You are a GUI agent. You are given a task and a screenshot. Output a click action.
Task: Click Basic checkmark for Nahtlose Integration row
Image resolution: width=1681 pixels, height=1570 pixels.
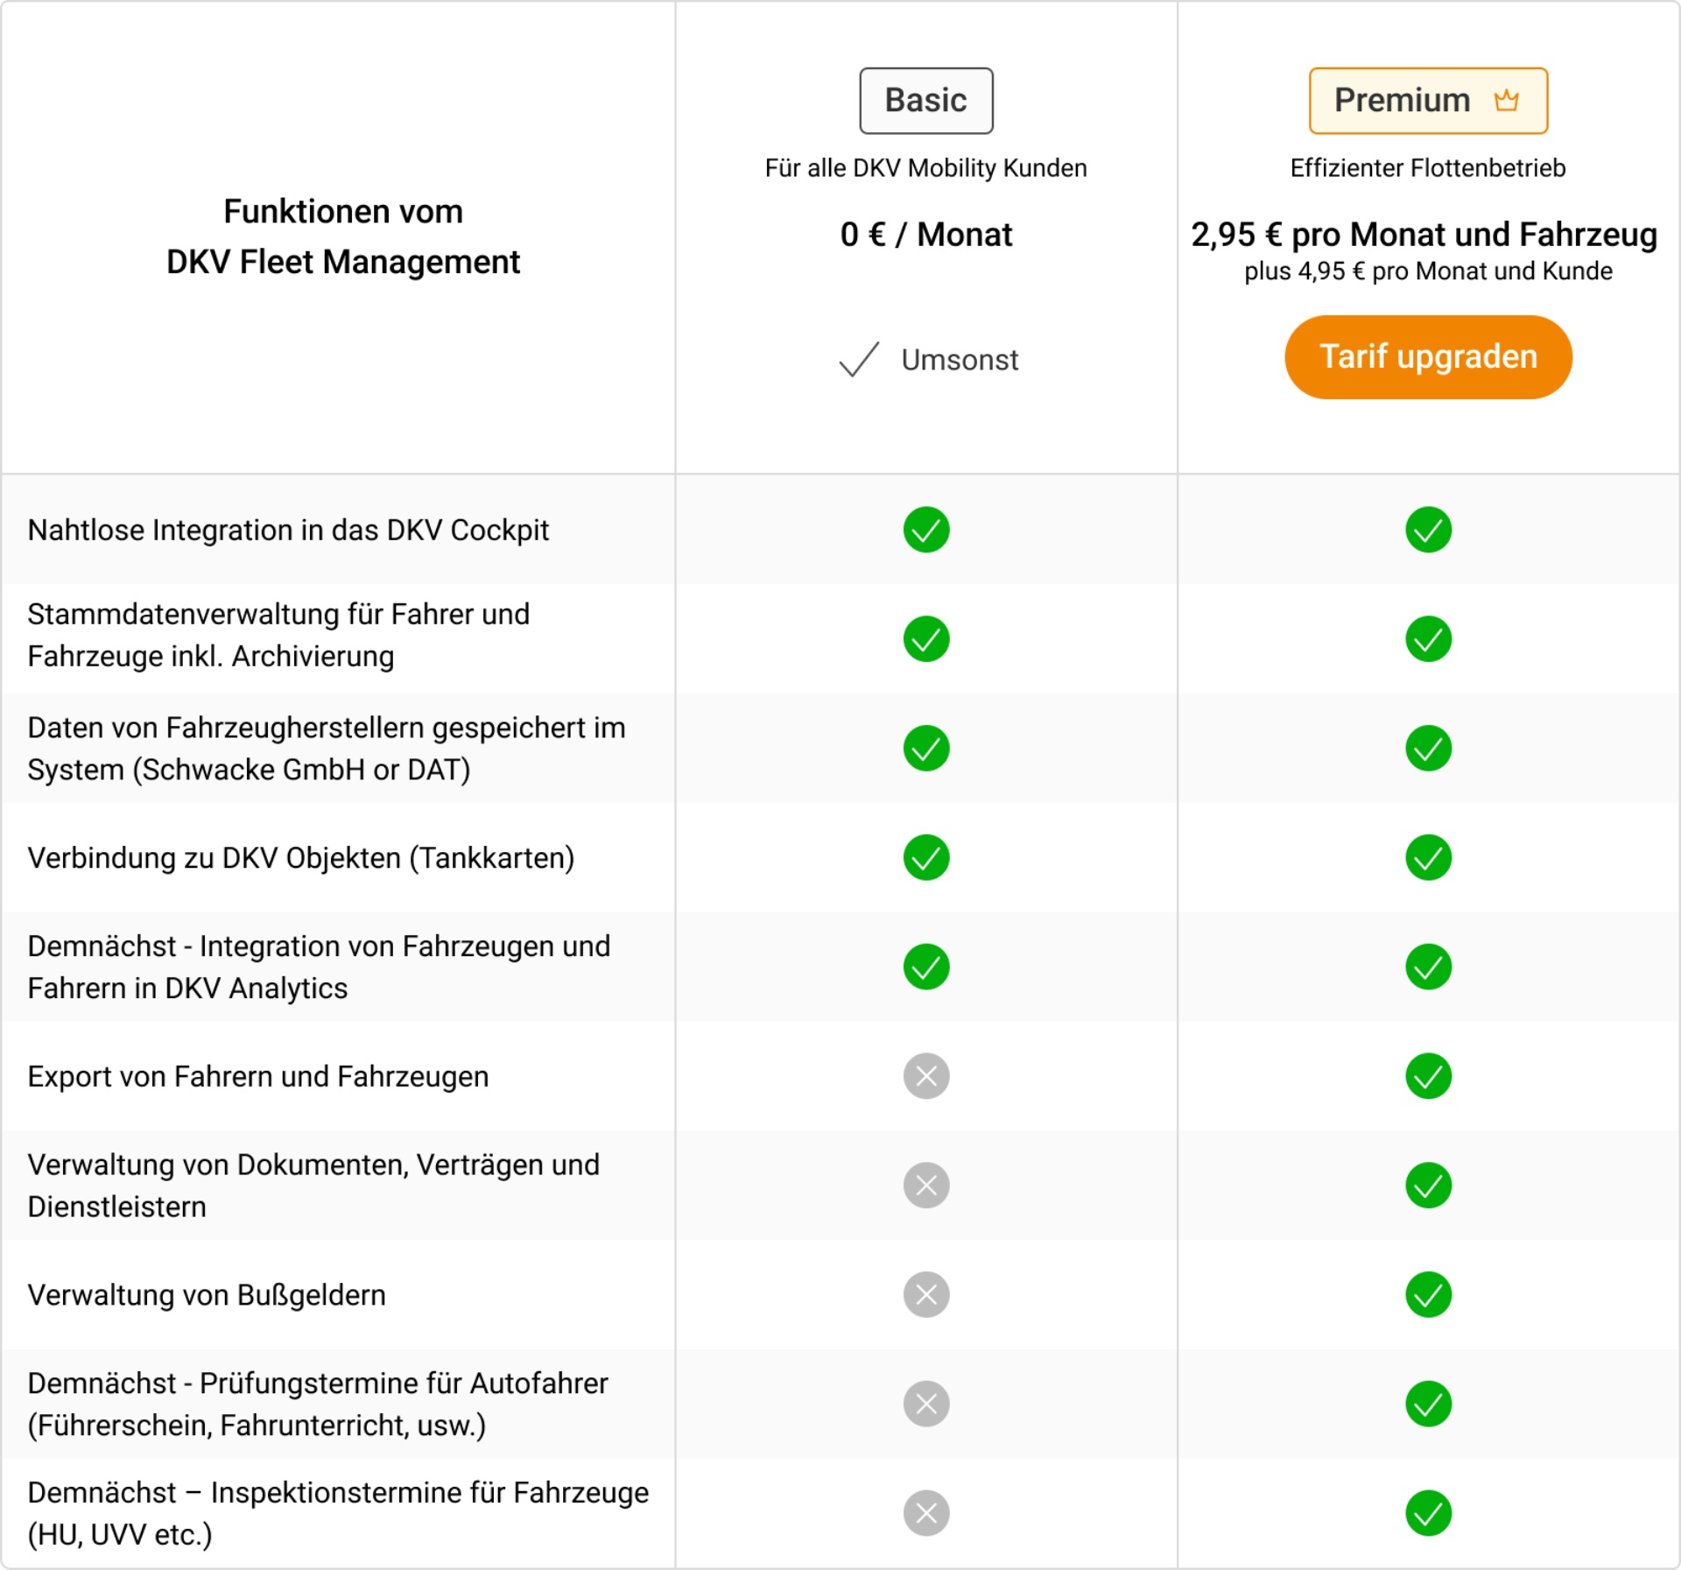tap(926, 530)
